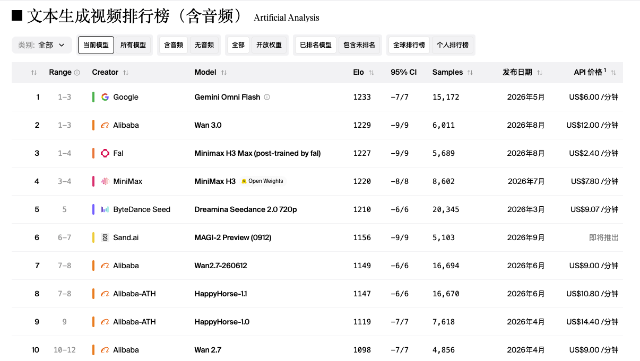Sort by API 价格 using its sort arrows
This screenshot has width=640, height=361.
[x=613, y=73]
